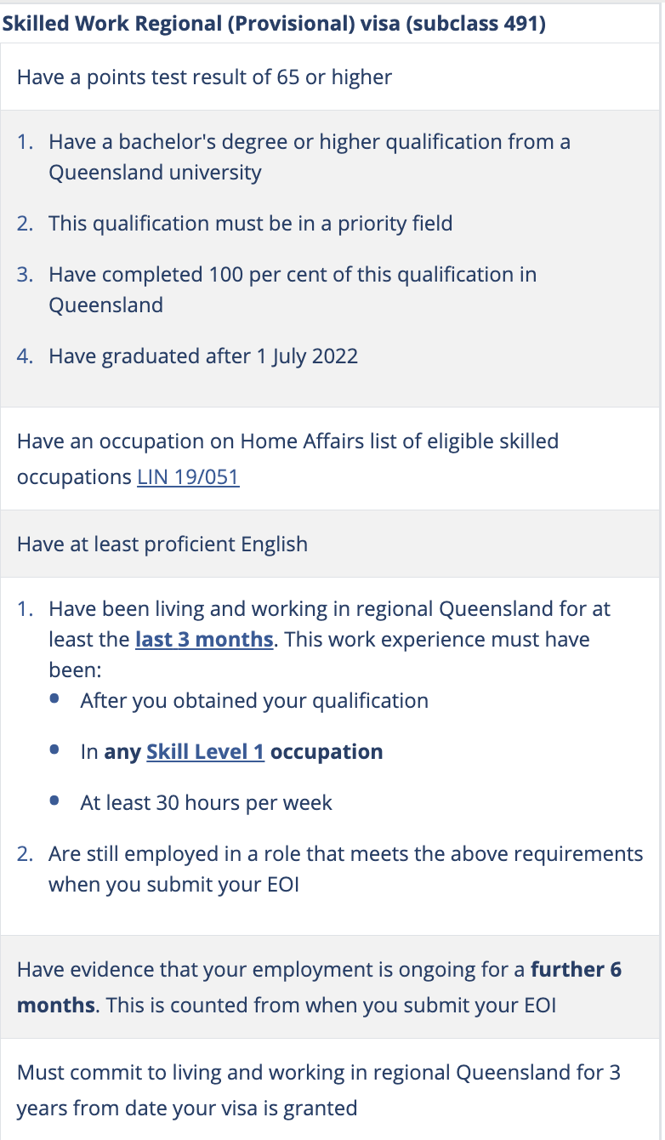Select the "After you obtained your qualification" bullet
This screenshot has height=1140, width=665.
(254, 701)
